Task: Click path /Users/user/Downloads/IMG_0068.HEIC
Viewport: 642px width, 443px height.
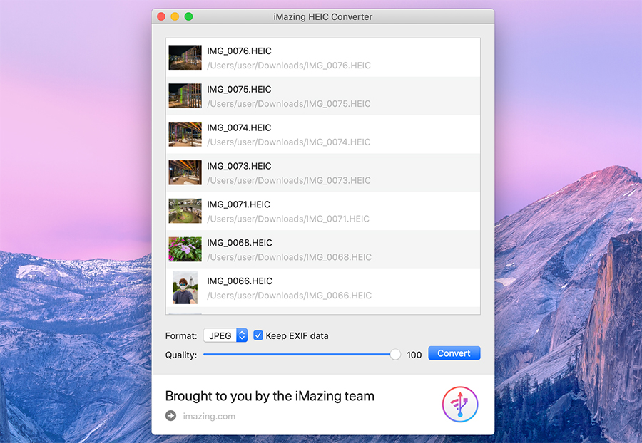Action: point(289,257)
